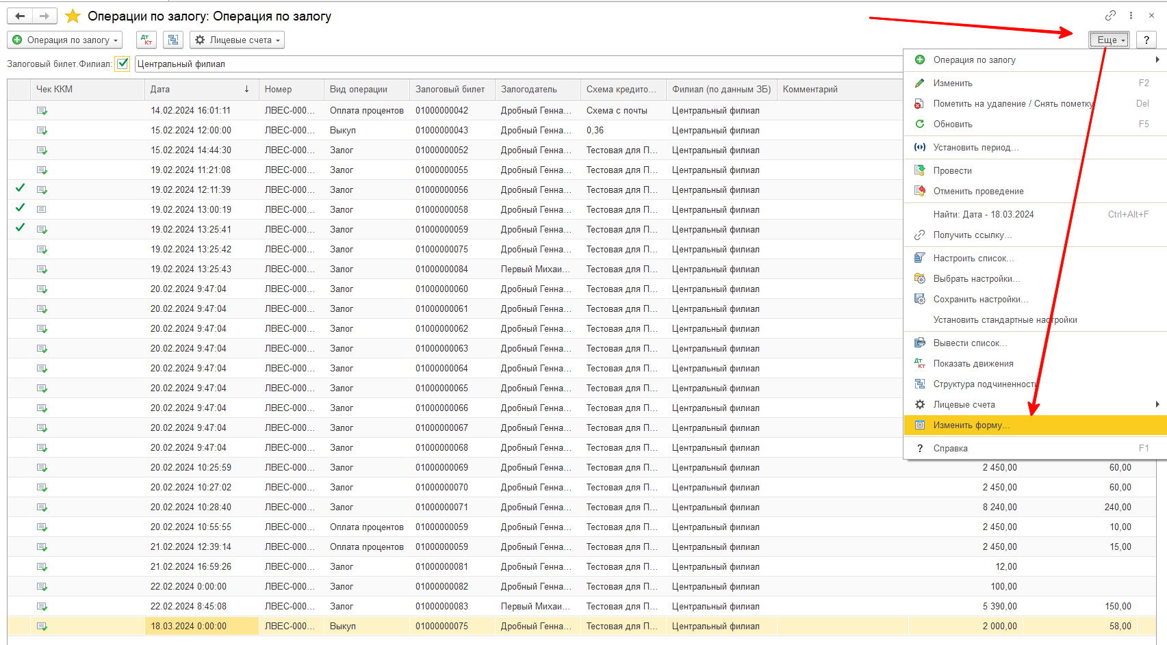Click the refresh icon beside Обновить

(920, 124)
